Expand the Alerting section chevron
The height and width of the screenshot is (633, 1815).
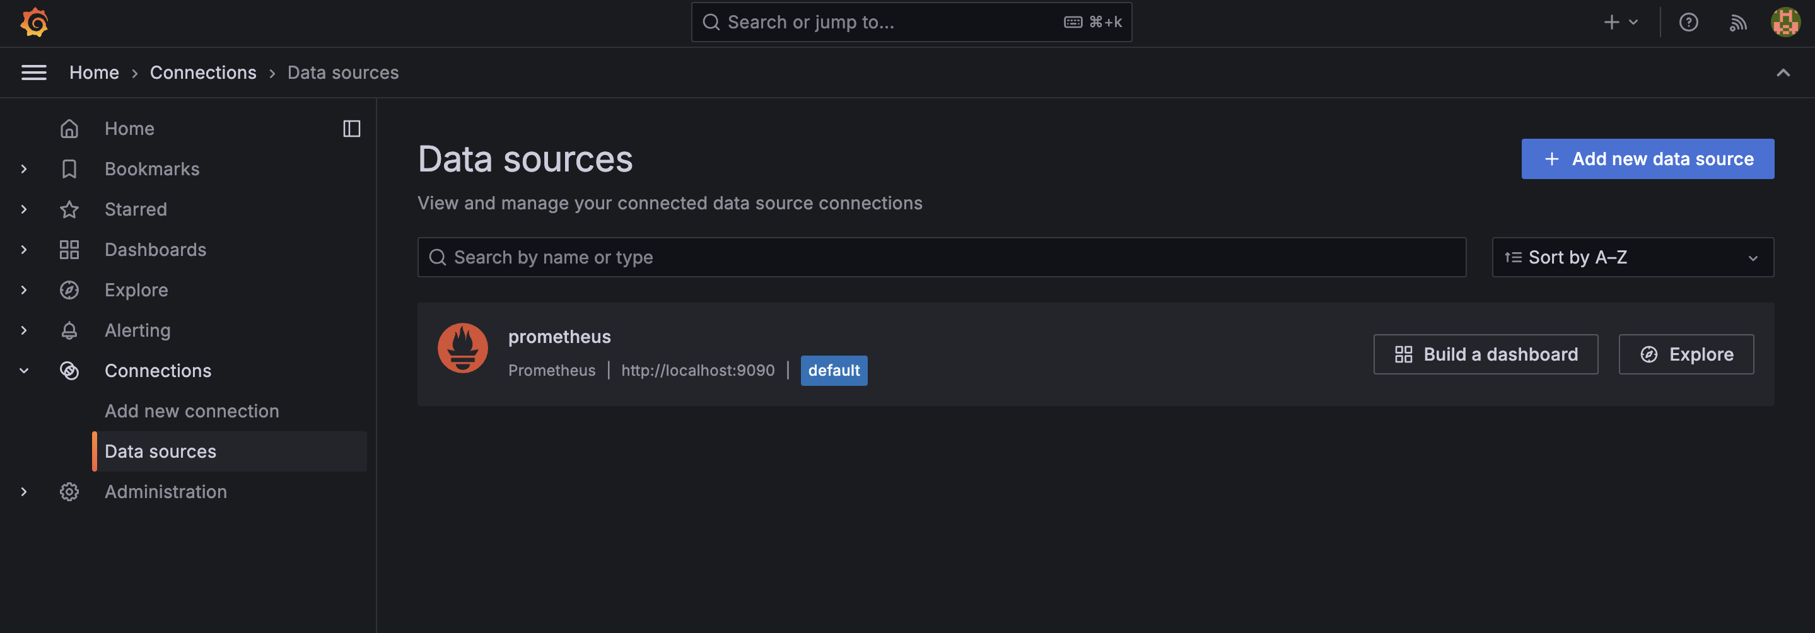pyautogui.click(x=24, y=330)
